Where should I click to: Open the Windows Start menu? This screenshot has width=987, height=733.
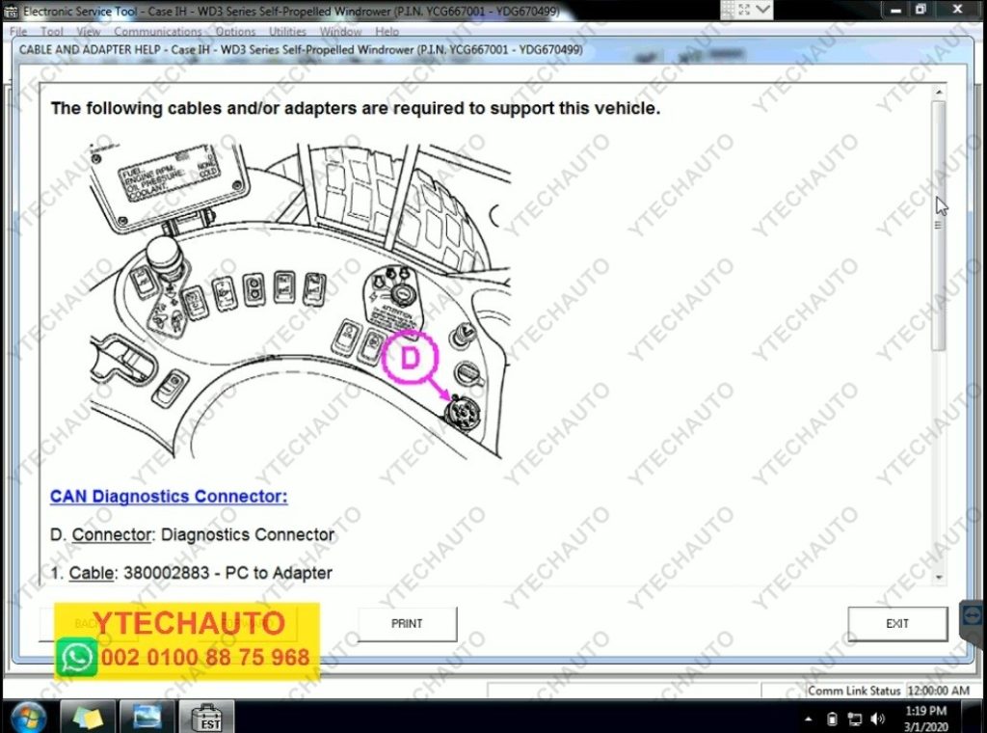click(28, 717)
